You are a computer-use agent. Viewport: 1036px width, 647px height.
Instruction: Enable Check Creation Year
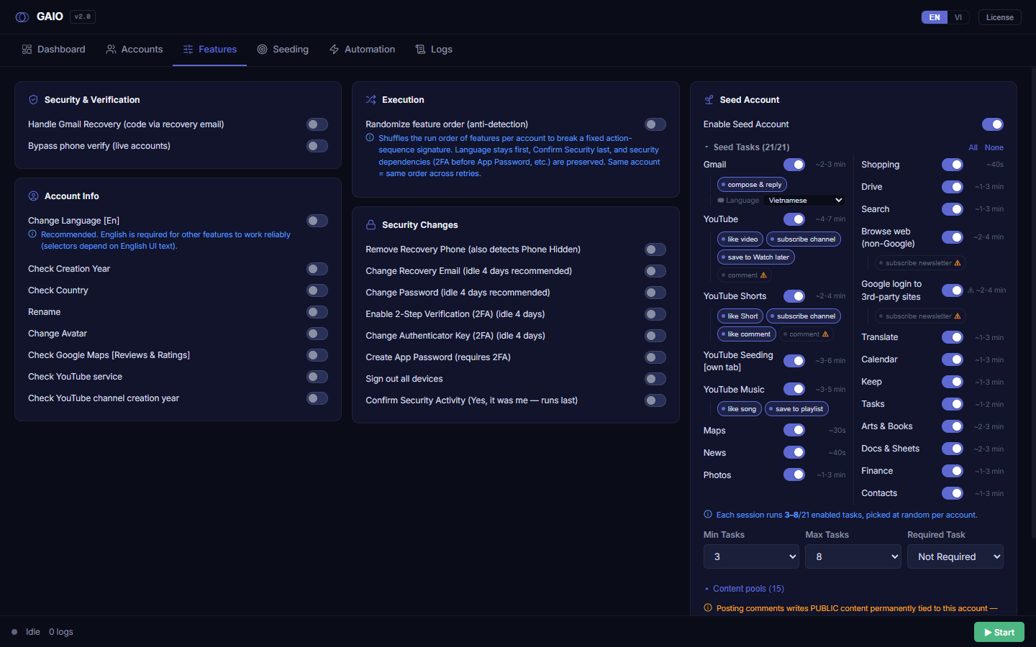point(317,269)
